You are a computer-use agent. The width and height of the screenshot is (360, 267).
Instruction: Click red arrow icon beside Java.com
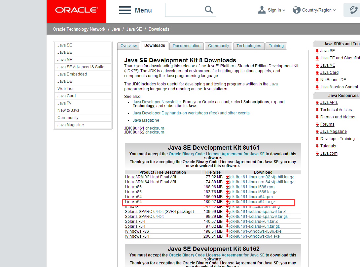(x=317, y=154)
